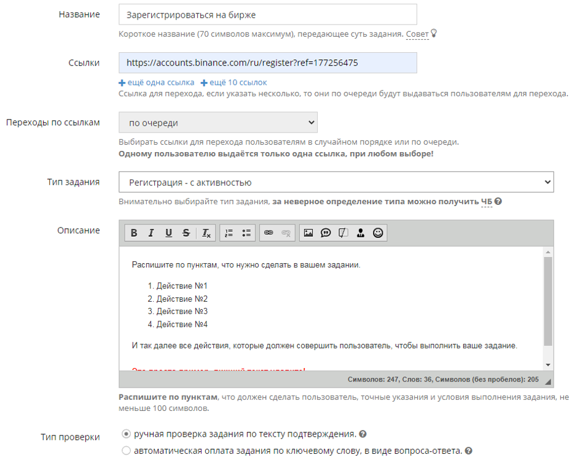Insert a bulleted list

point(246,232)
